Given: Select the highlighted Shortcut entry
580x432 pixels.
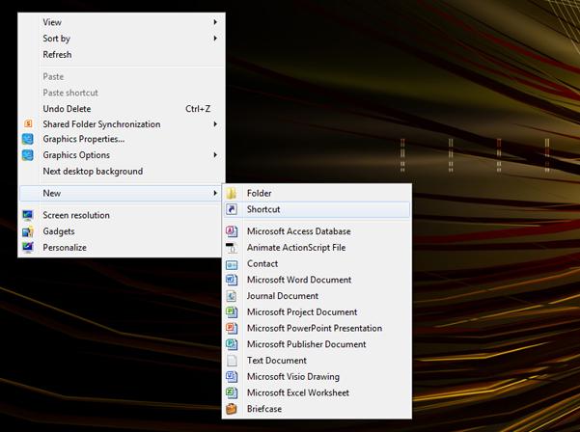Looking at the screenshot, I should tap(317, 209).
